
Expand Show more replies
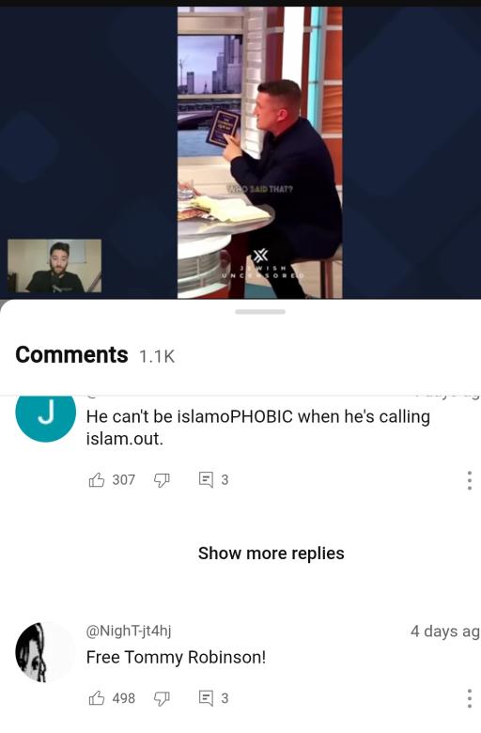272,553
